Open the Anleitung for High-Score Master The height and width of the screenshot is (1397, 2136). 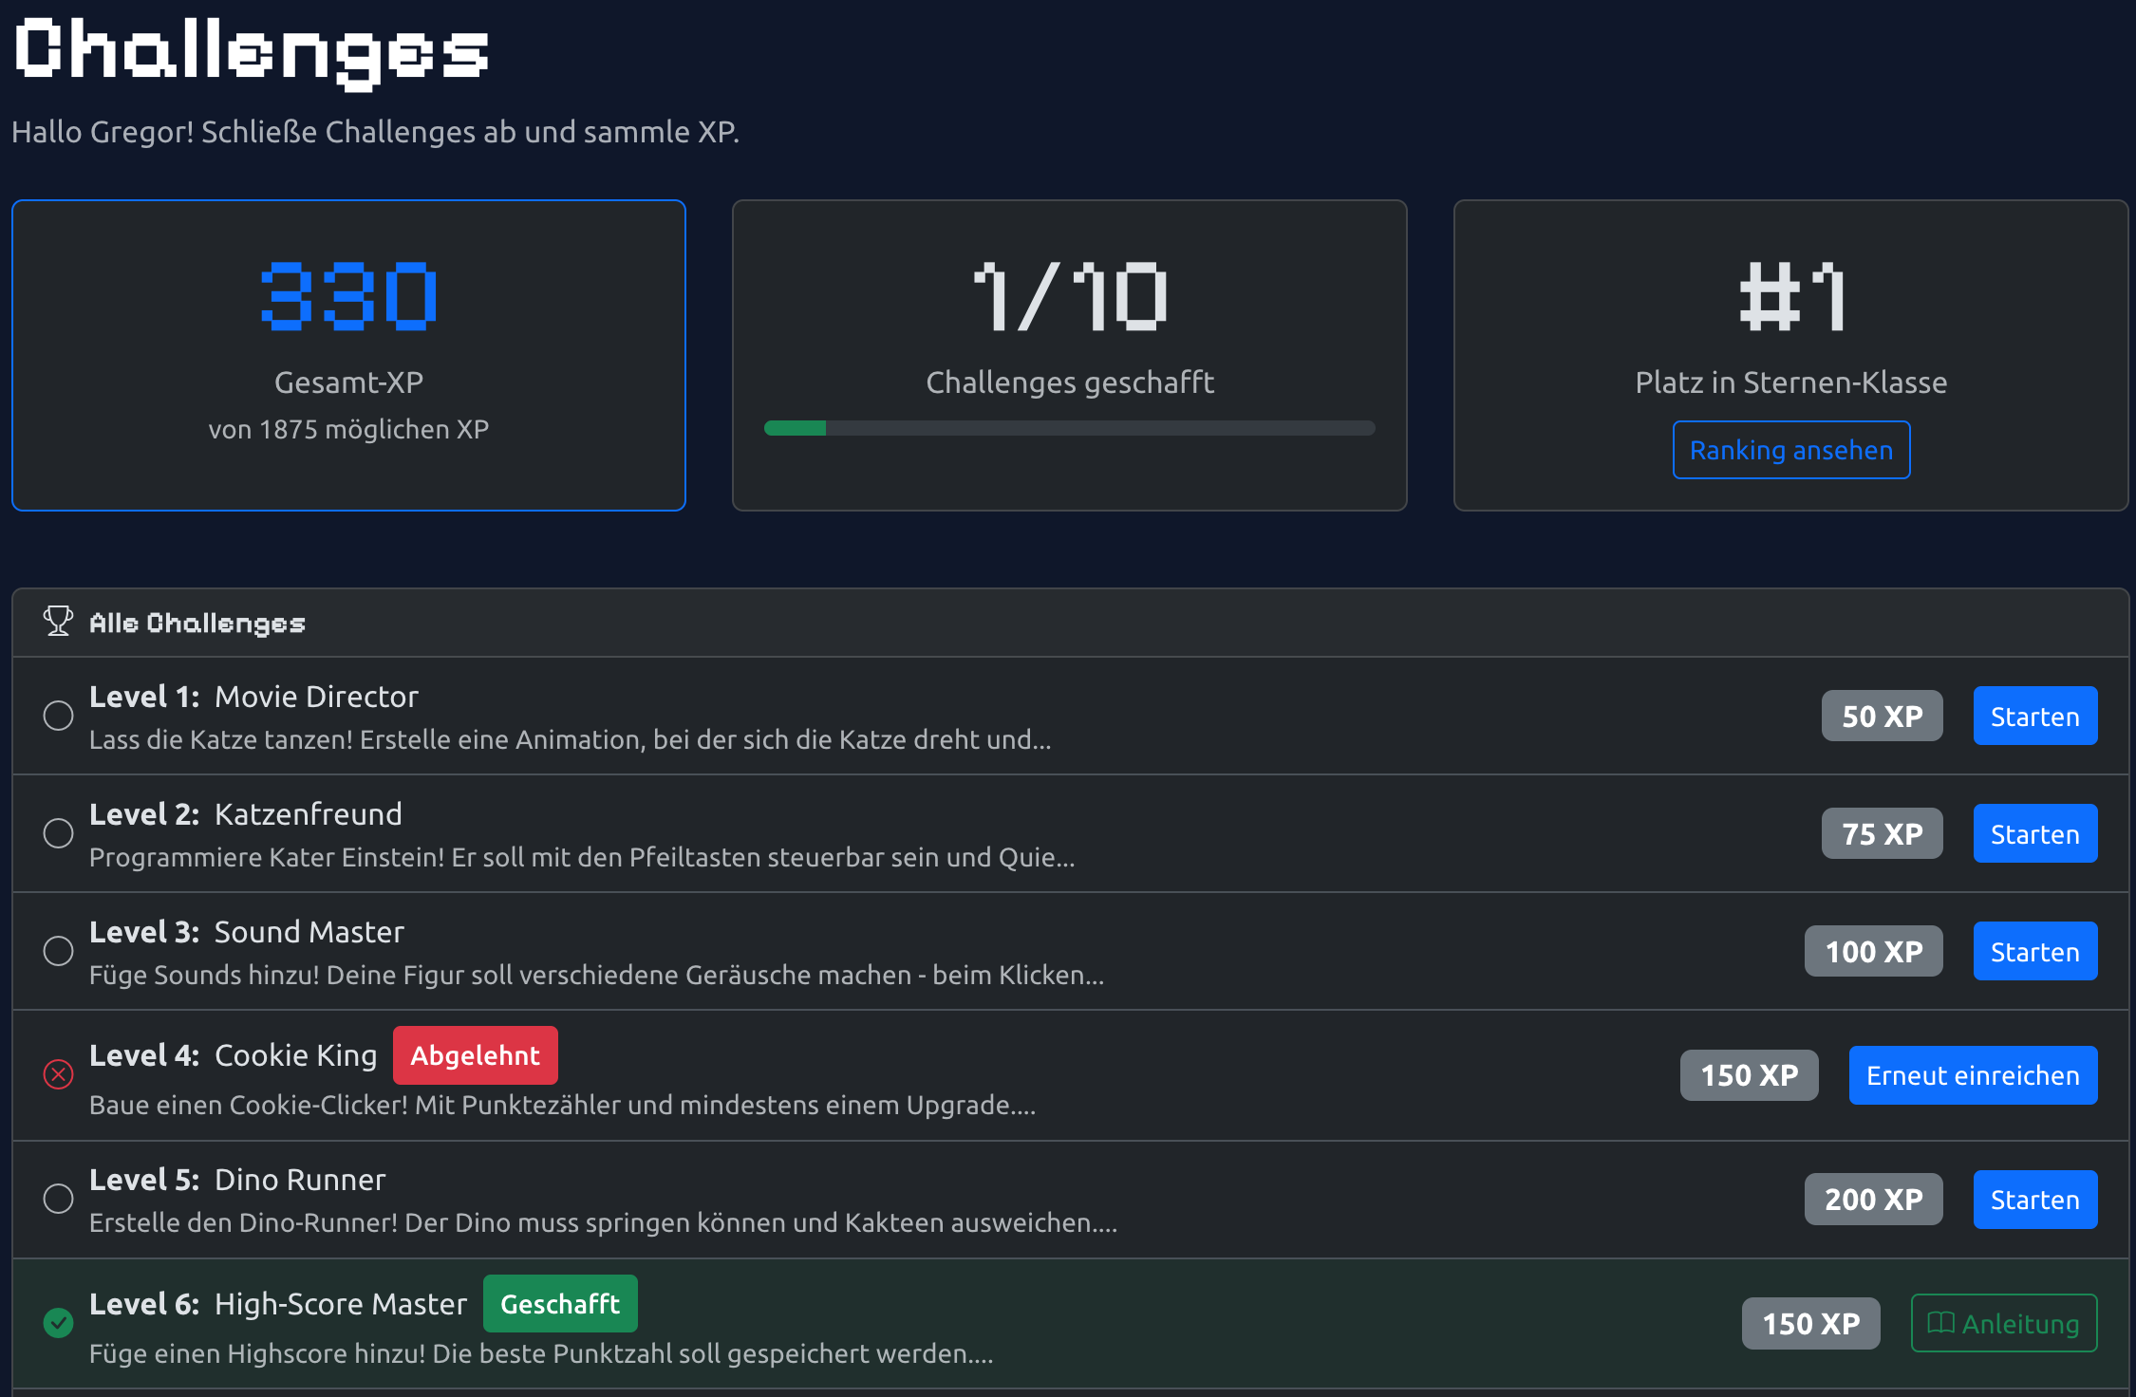tap(2004, 1322)
